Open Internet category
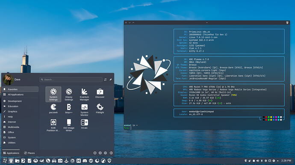Screen dimensions: 295x165 (21, 122)
